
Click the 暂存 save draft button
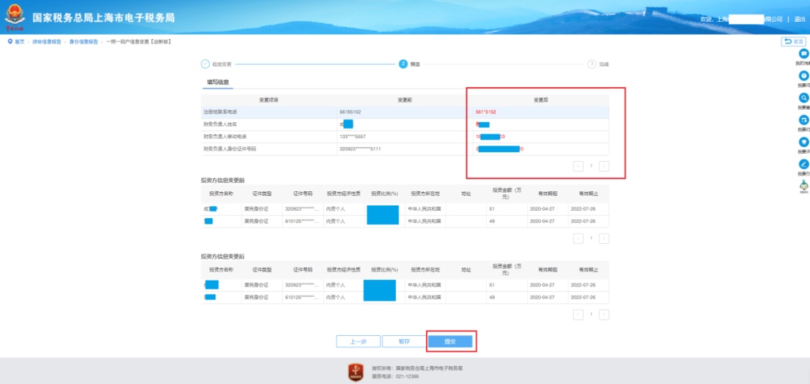(403, 341)
